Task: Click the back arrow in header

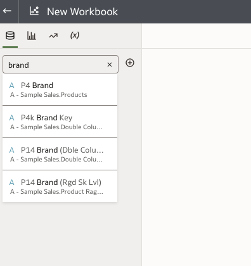Action: point(7,11)
